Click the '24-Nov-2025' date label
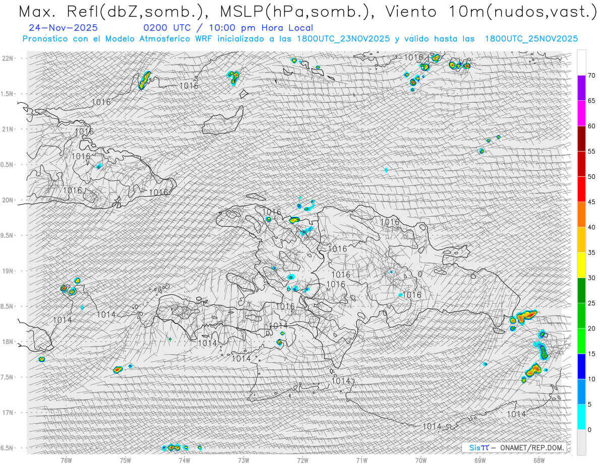 tap(64, 28)
